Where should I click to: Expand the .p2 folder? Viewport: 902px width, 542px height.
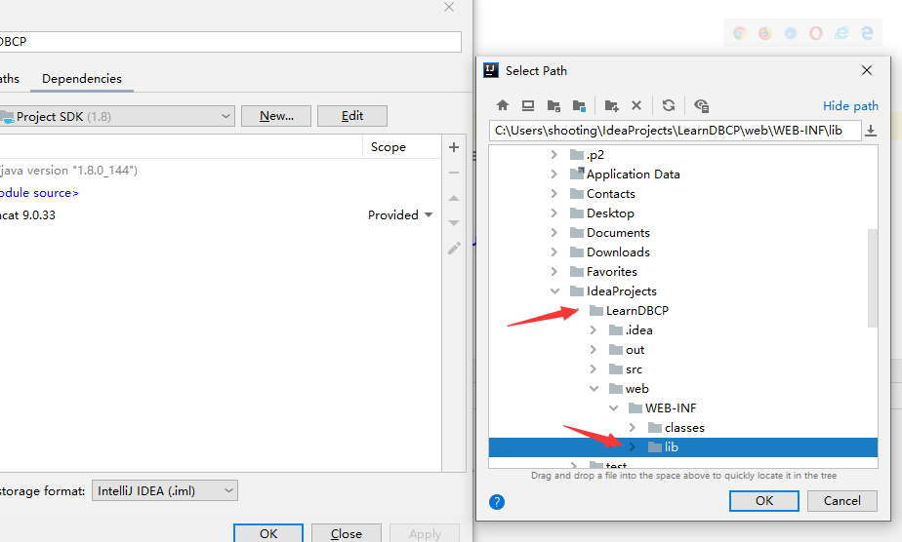[553, 154]
